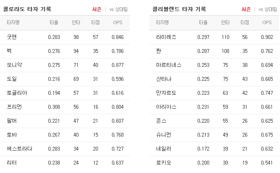Click Colorado's 타율 column header
This screenshot has height=173, width=280.
click(54, 22)
